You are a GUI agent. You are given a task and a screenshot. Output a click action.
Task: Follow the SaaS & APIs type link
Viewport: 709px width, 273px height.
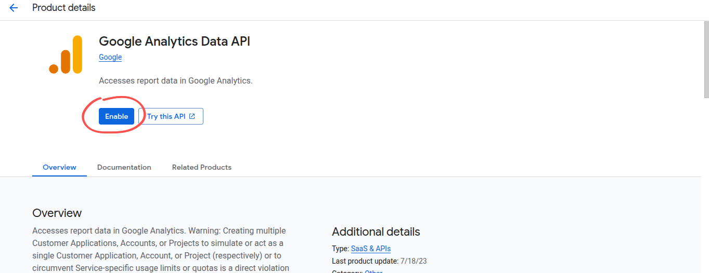(x=371, y=249)
